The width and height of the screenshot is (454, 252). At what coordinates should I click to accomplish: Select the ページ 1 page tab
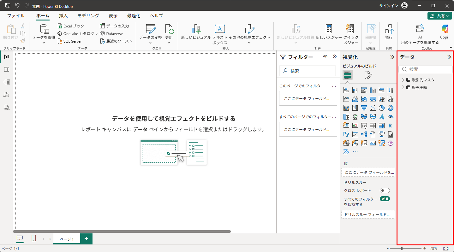pos(67,239)
